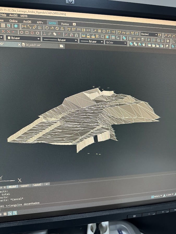This screenshot has height=234, width=176.
Task: Select the perpendicular constraint icon
Action: 44,34
